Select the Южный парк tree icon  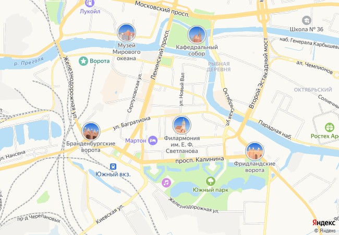click(211, 181)
